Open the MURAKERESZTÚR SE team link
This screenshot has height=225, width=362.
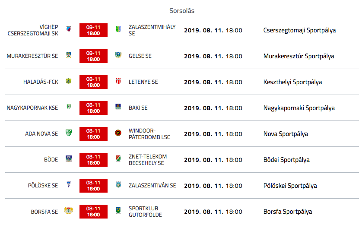click(x=32, y=56)
